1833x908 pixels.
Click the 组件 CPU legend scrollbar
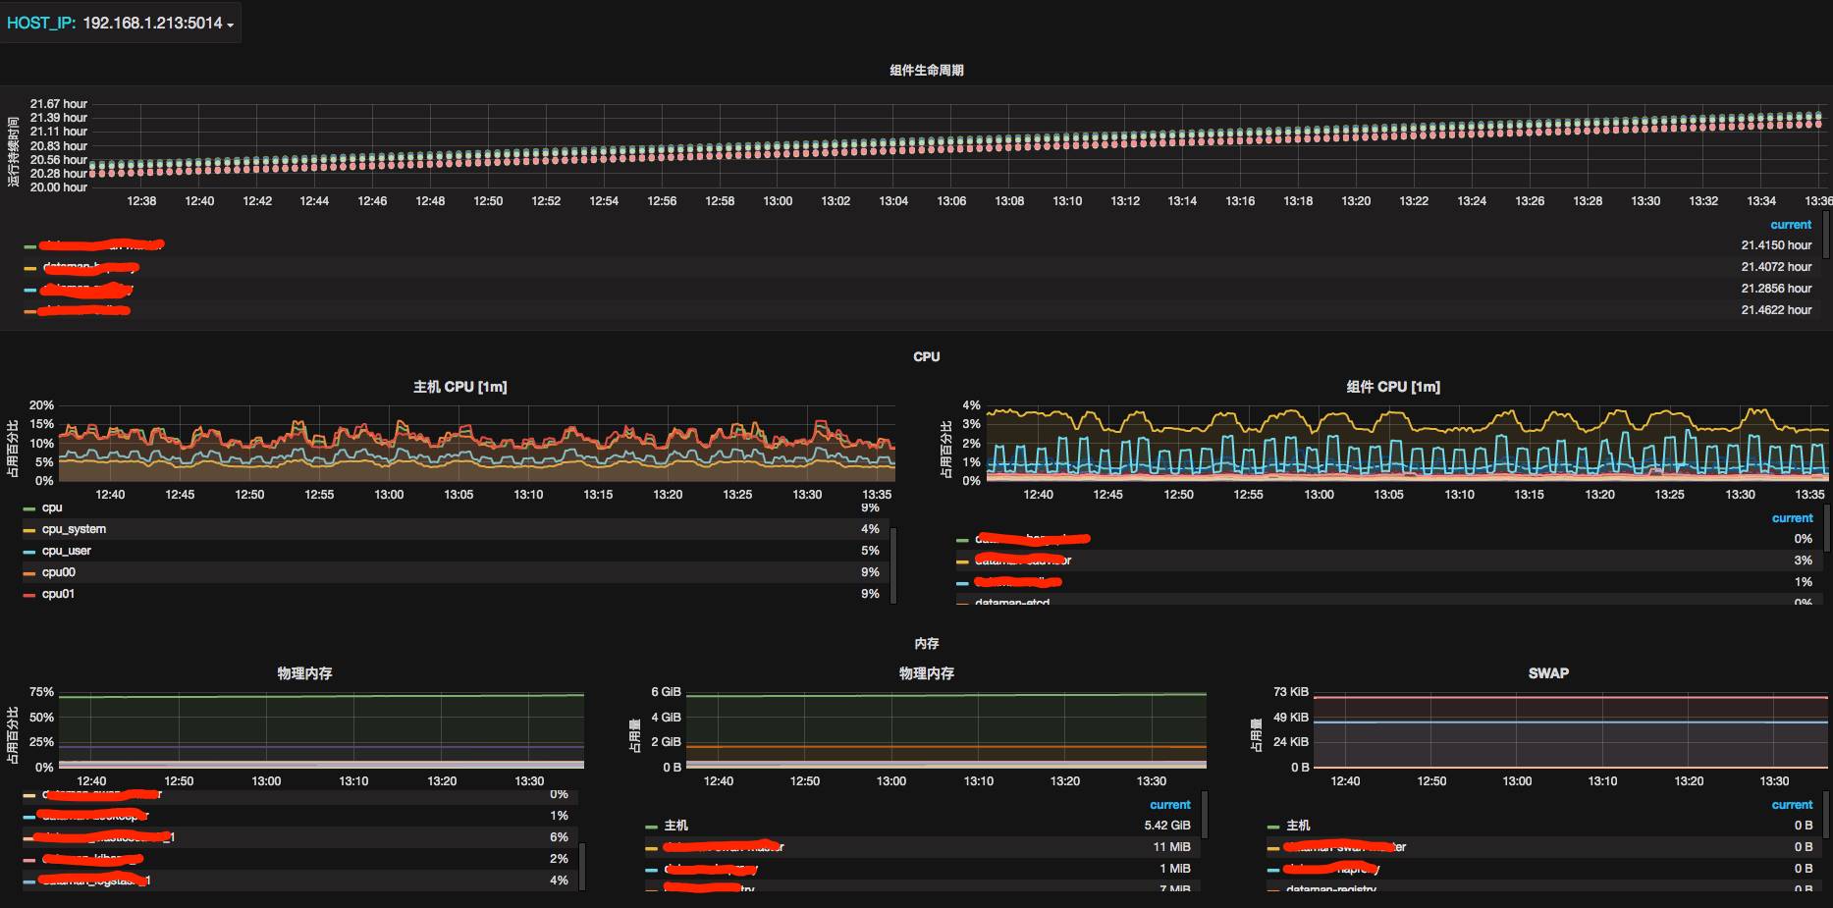(x=1826, y=527)
